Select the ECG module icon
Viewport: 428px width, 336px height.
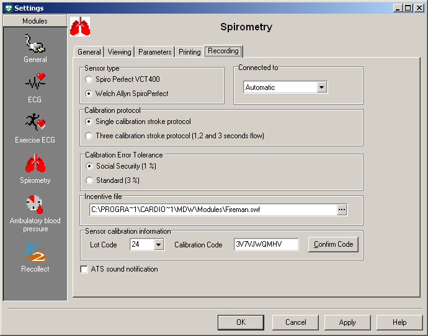[35, 81]
